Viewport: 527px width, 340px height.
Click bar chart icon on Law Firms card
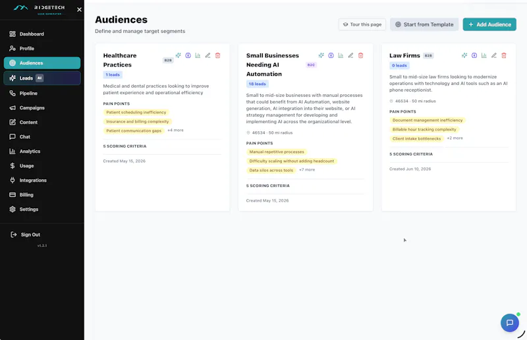(484, 55)
